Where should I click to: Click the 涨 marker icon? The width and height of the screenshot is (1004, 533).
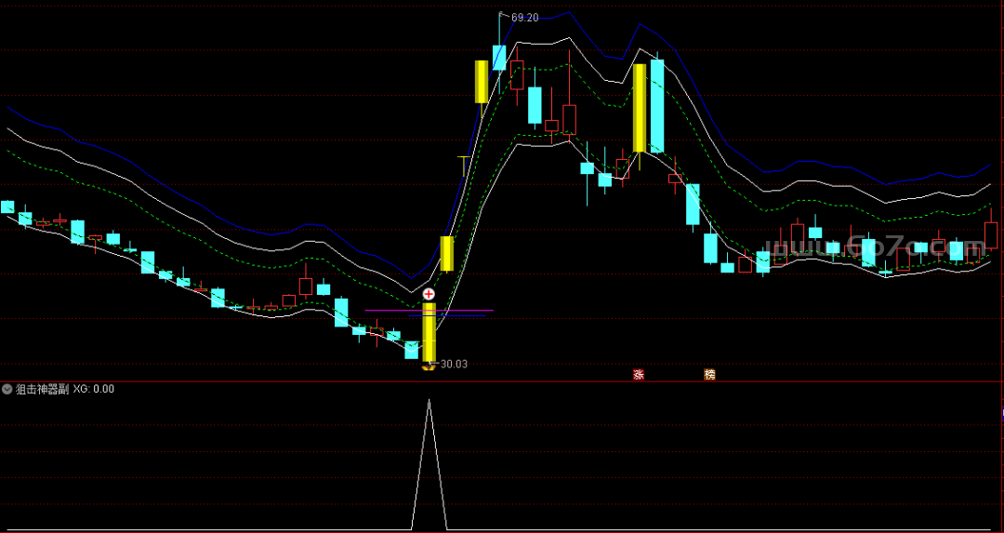pyautogui.click(x=639, y=375)
